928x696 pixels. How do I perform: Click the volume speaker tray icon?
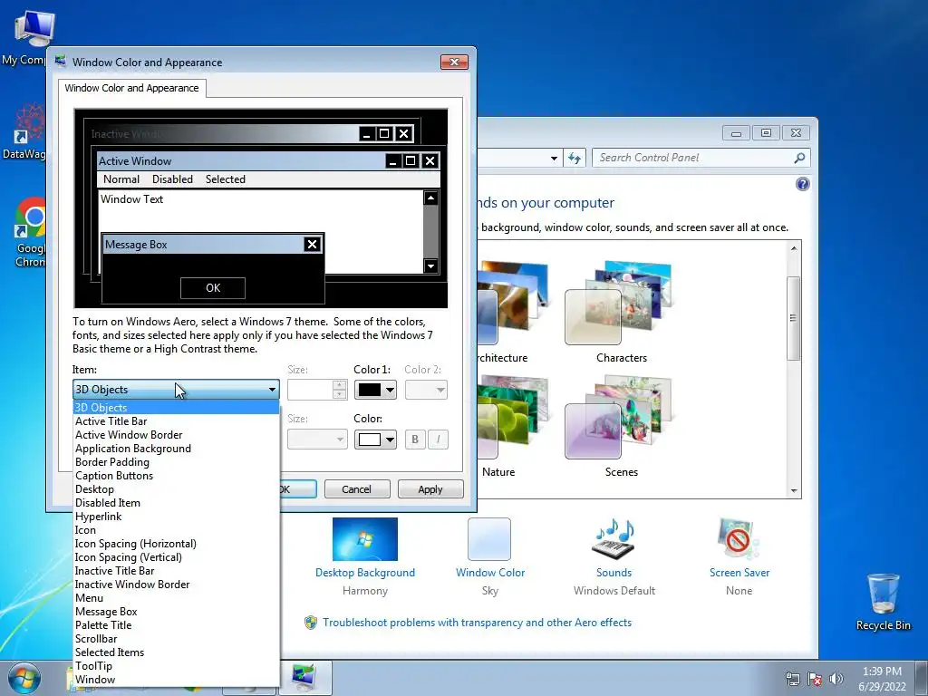point(836,679)
